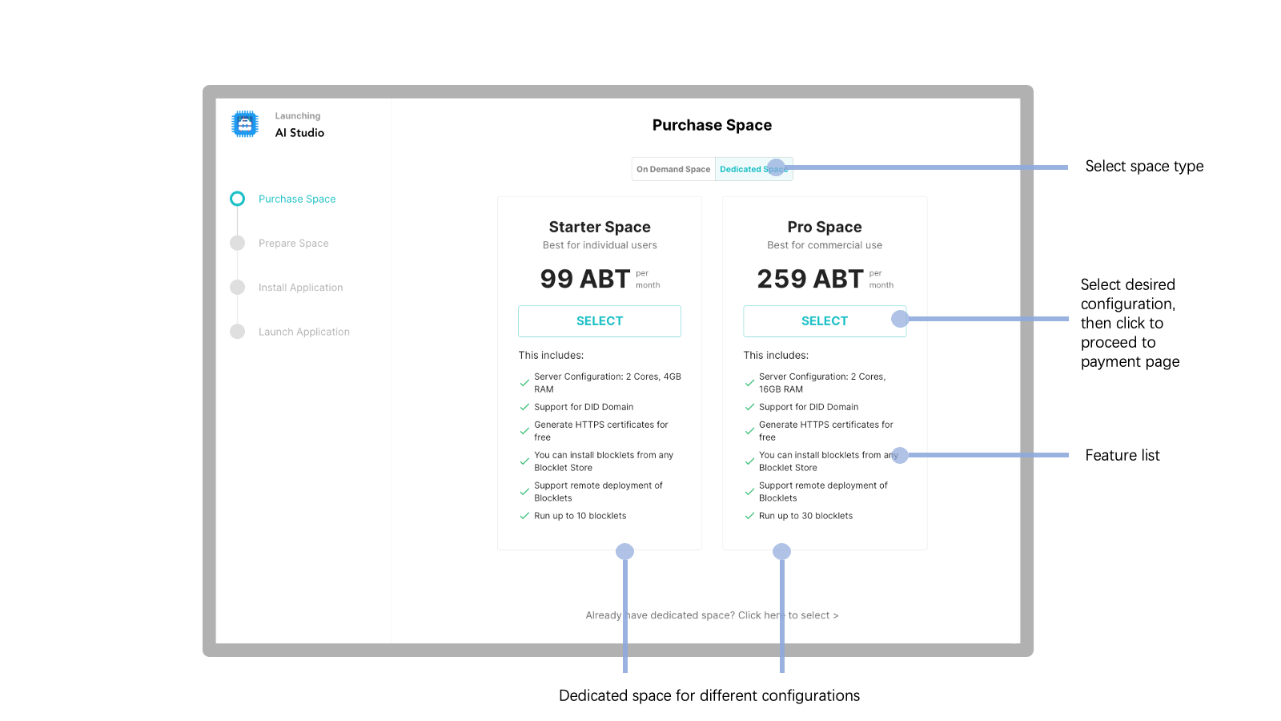This screenshot has width=1281, height=721.
Task: Click the Purchase Space step circle
Action: tap(238, 199)
